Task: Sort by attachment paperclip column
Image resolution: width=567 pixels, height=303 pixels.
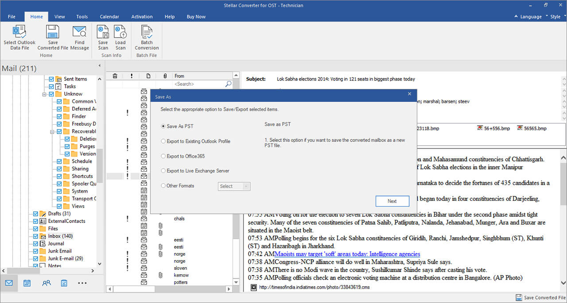Action: 165,76
